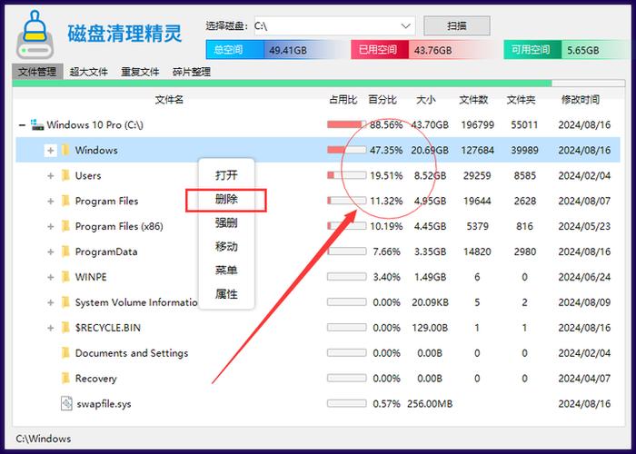
Task: Click the 256.00MB size of swapfile.sys
Action: pyautogui.click(x=430, y=404)
